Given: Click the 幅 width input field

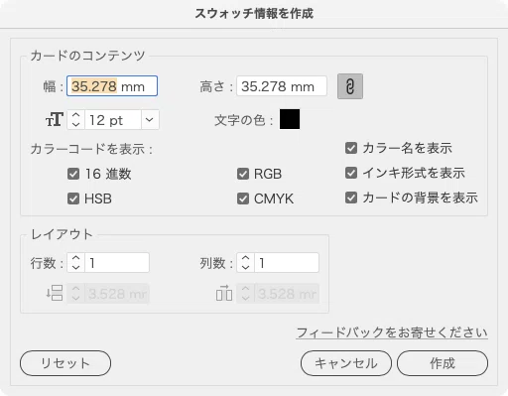Looking at the screenshot, I should pos(112,86).
